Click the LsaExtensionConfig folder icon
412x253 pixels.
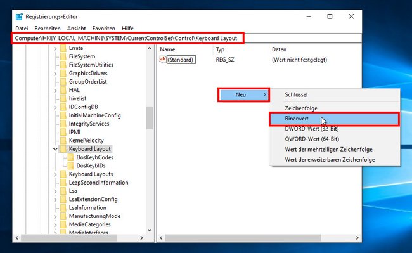point(63,199)
